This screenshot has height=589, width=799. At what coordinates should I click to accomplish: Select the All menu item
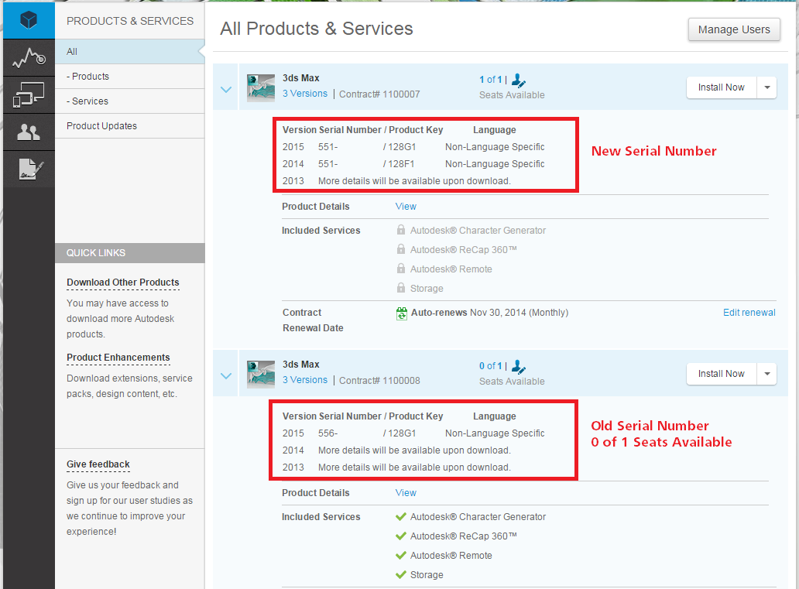pyautogui.click(x=129, y=51)
